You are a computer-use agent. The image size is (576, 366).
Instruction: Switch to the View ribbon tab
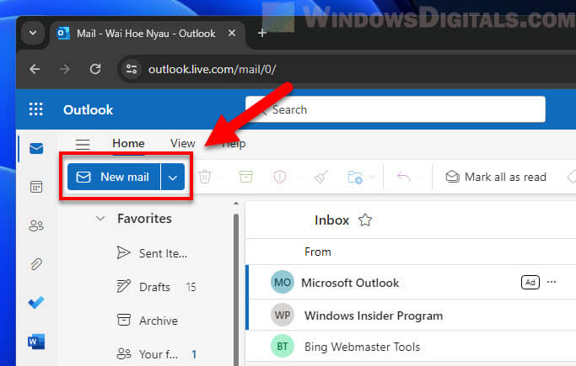tap(182, 143)
